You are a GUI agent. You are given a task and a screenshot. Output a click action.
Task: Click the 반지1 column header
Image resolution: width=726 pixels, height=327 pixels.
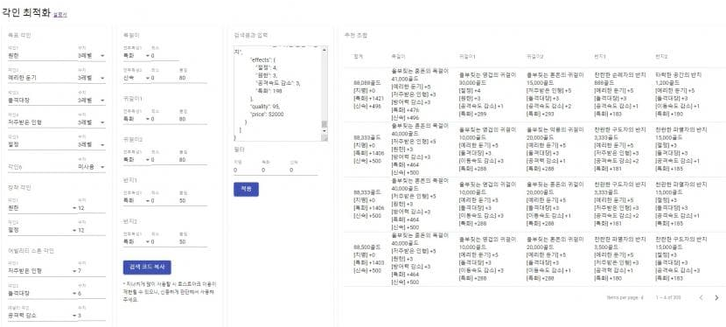pyautogui.click(x=601, y=57)
